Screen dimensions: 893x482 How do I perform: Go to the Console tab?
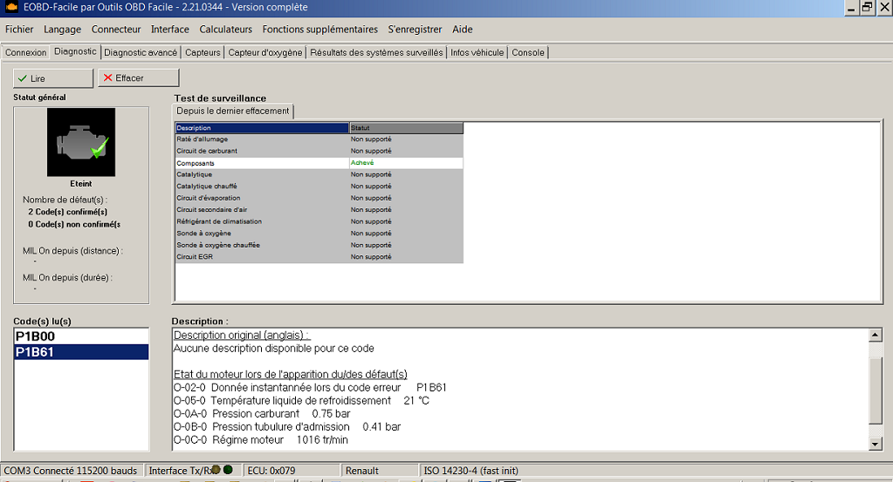coord(528,52)
